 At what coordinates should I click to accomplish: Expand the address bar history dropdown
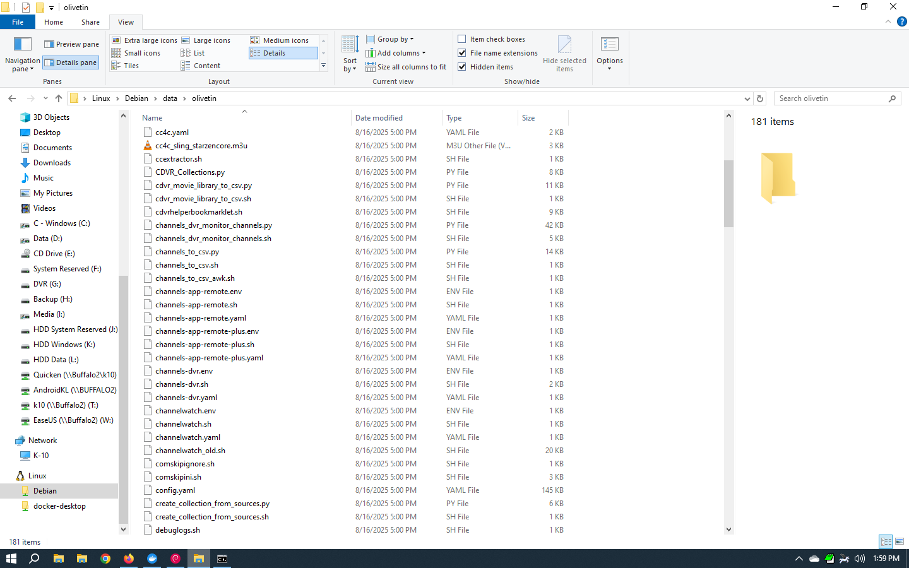point(747,98)
